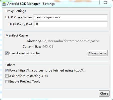Click the Close button at the bottom
This screenshot has width=113, height=100.
tap(104, 93)
